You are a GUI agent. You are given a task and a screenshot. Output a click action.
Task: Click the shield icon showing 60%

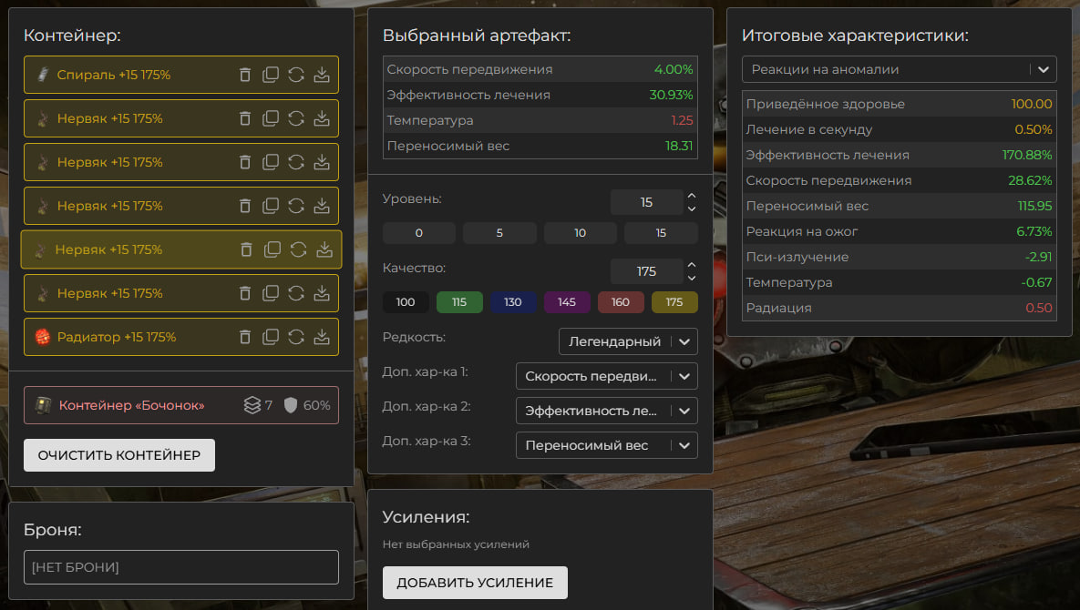click(291, 405)
